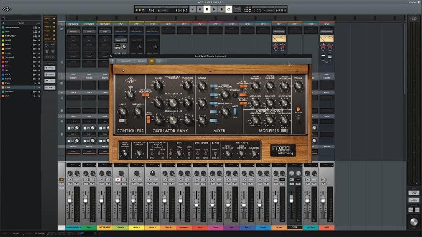This screenshot has width=422, height=237.
Task: Turn the Loudness Contour Sustain Level knob
Action: (284, 121)
